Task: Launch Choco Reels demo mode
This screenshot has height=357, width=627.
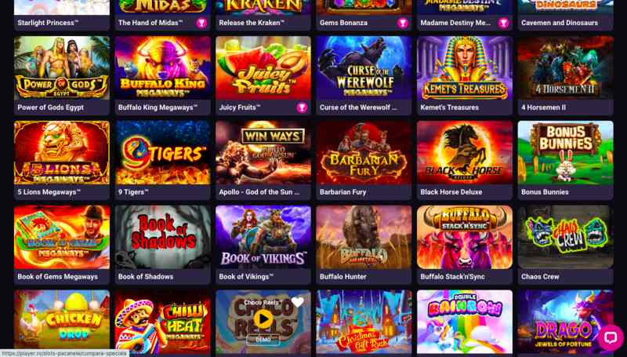Action: click(263, 340)
